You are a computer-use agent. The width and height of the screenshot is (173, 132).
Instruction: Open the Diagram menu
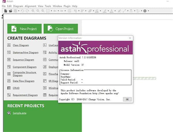pos(17,6)
